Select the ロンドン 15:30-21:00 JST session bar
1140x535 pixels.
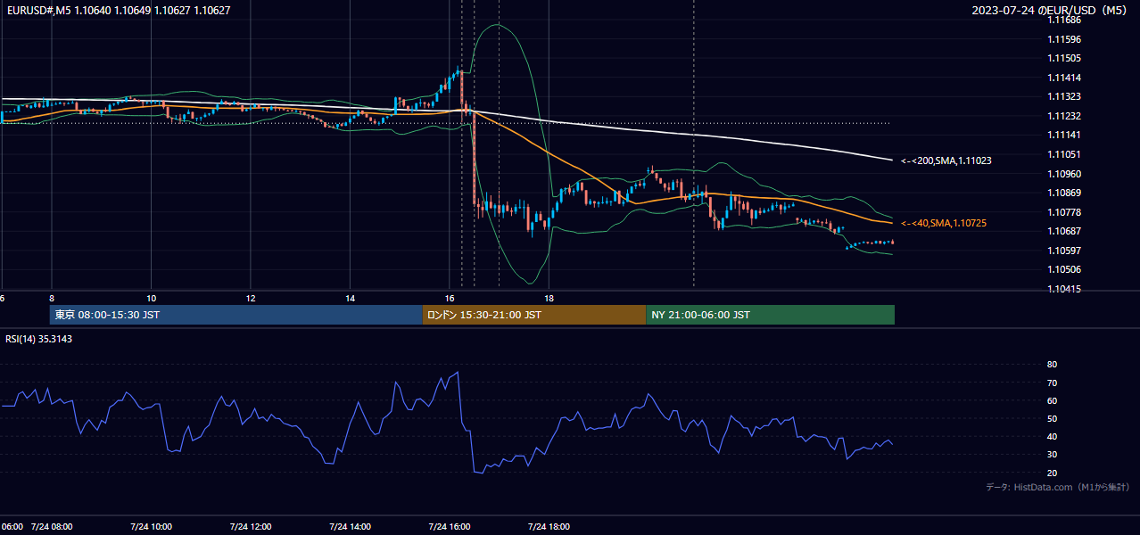pyautogui.click(x=534, y=315)
